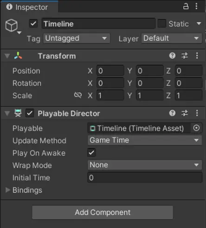
Task: Open the GameObject cube icon picker
Action: pyautogui.click(x=12, y=26)
